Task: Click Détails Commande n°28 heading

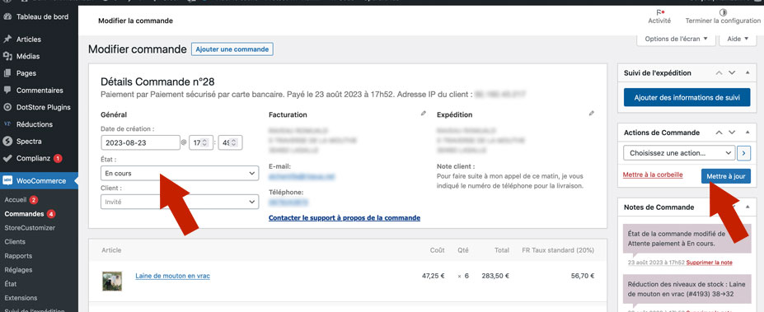Action: point(157,81)
